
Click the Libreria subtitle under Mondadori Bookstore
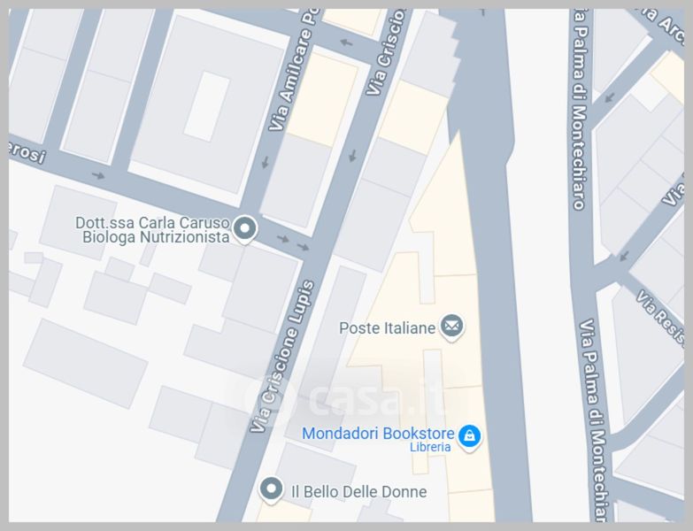(430, 447)
